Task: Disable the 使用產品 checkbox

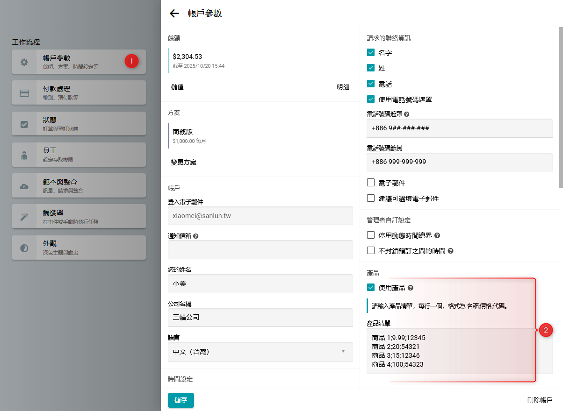Action: click(x=371, y=288)
